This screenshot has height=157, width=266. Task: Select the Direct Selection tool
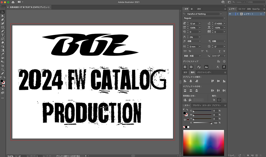point(2,16)
